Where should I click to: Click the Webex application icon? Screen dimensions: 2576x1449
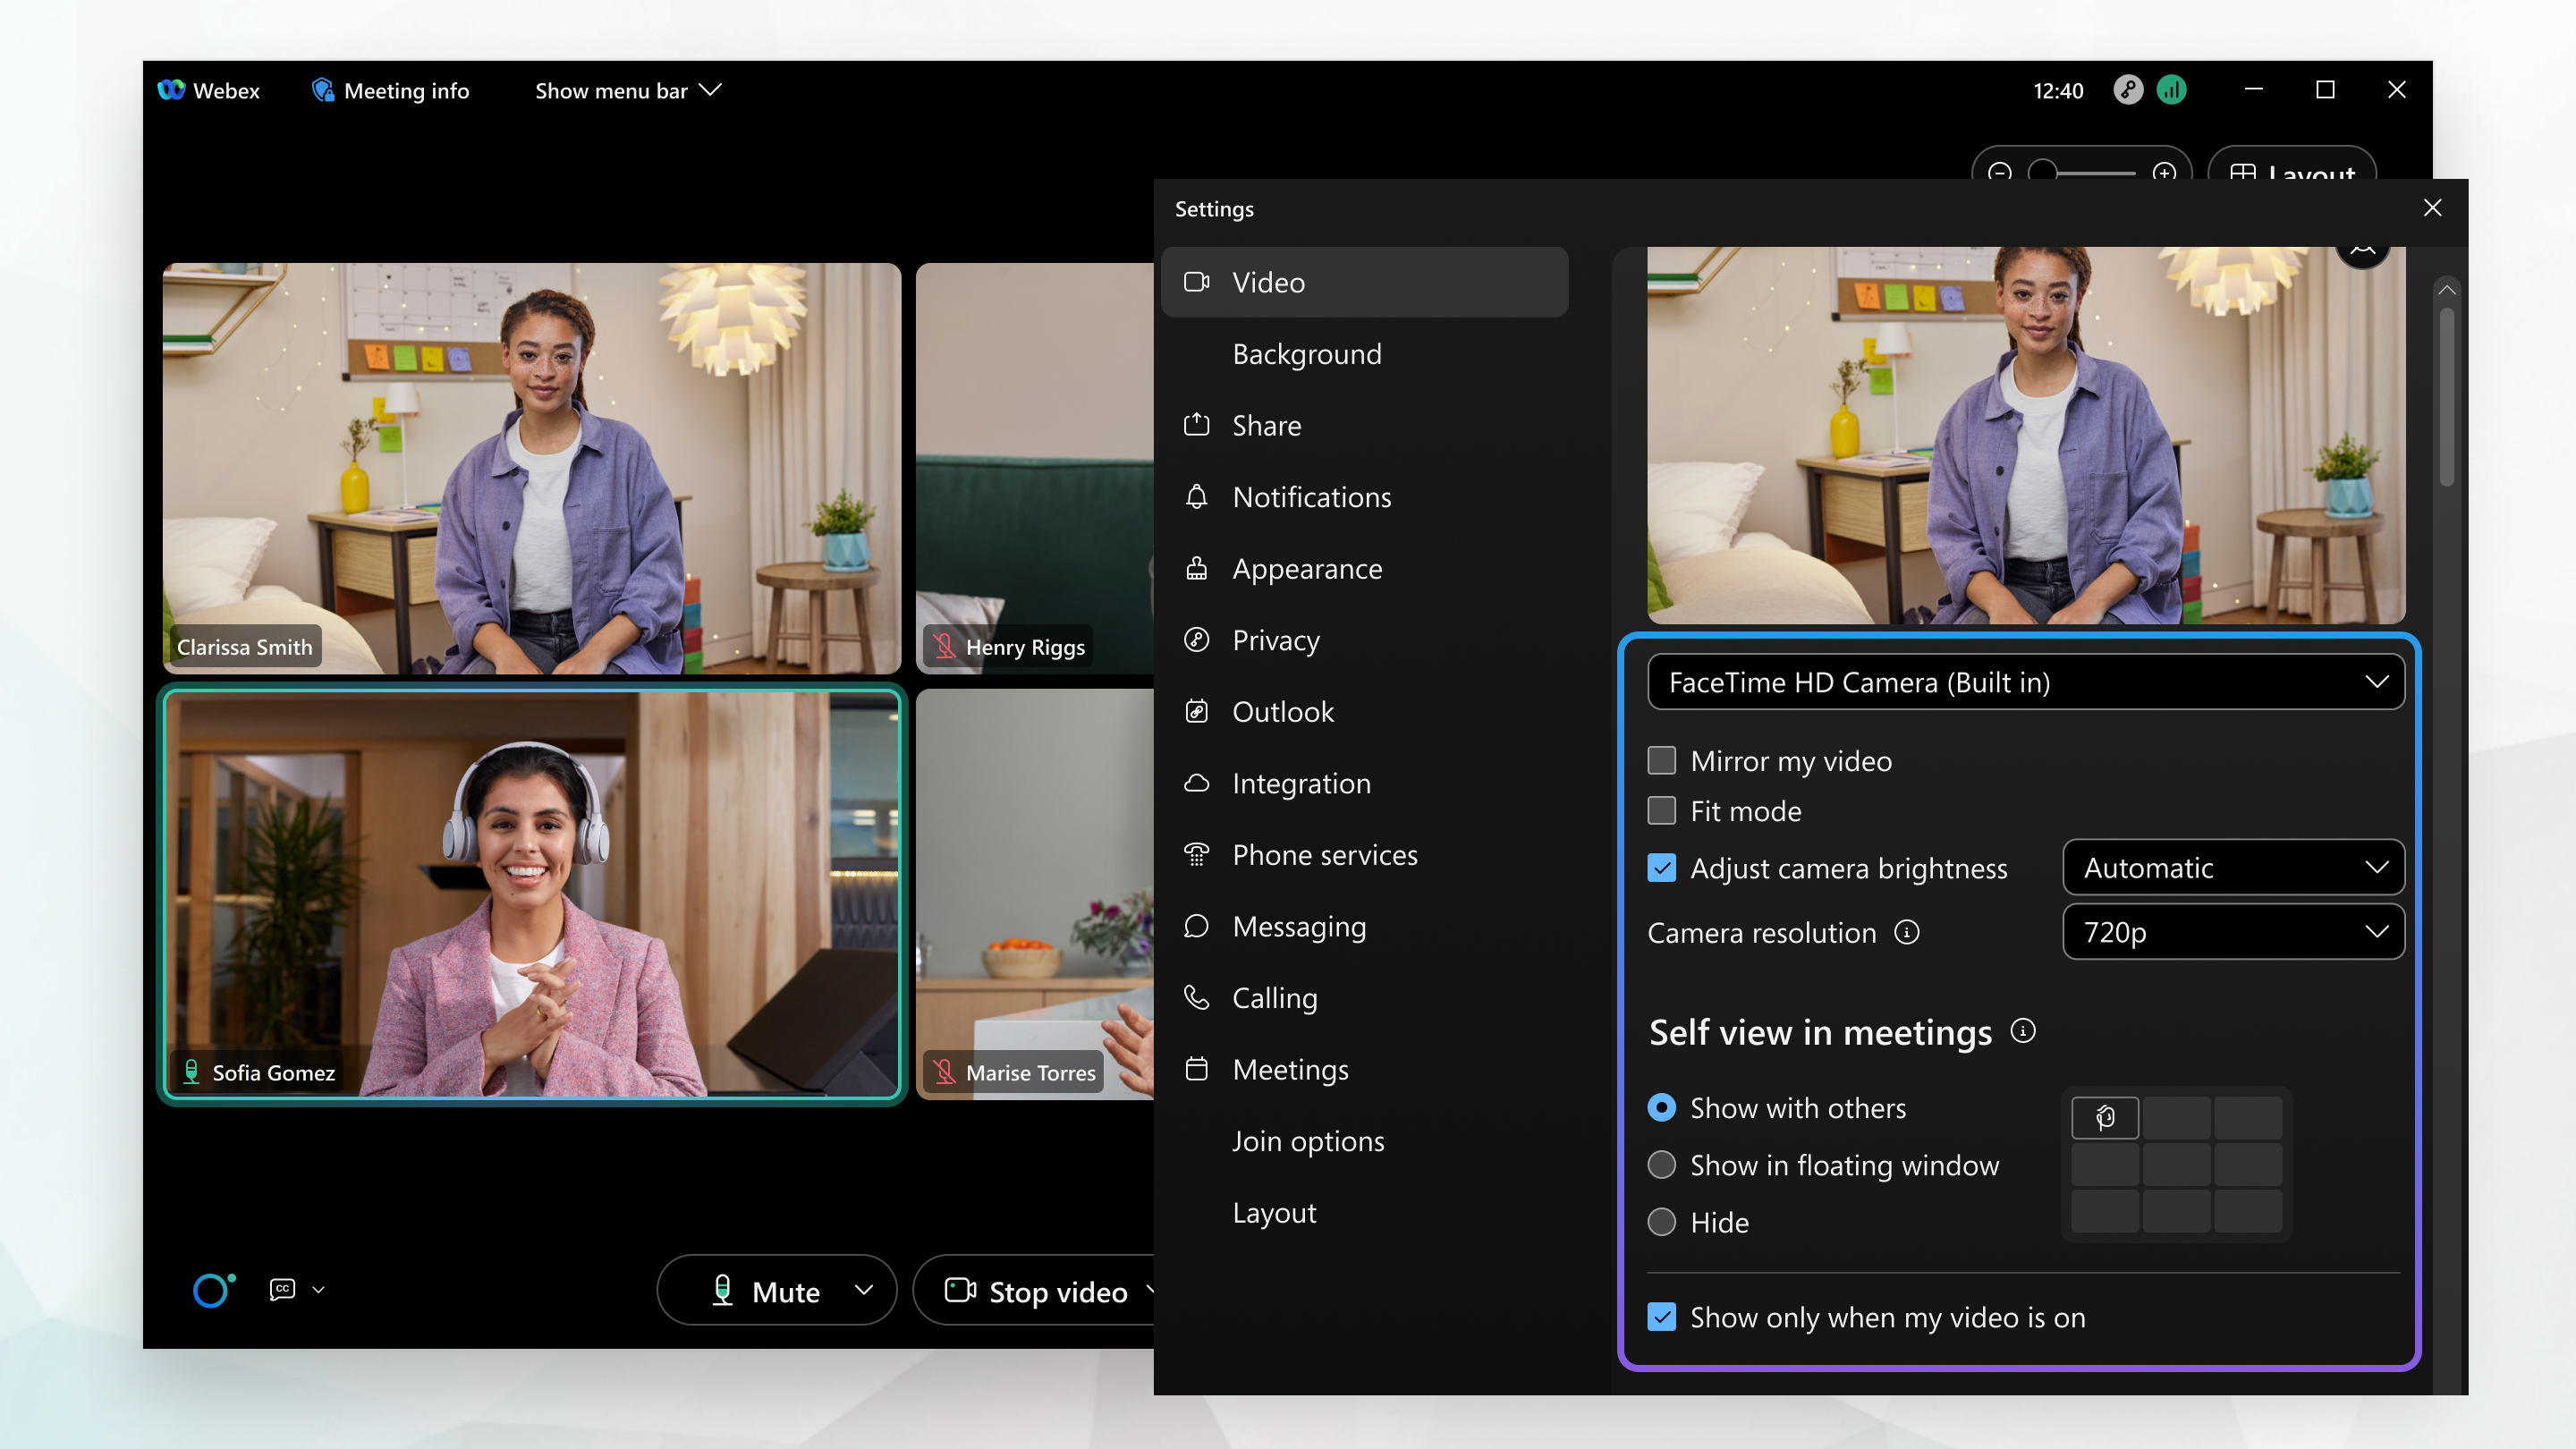point(174,89)
